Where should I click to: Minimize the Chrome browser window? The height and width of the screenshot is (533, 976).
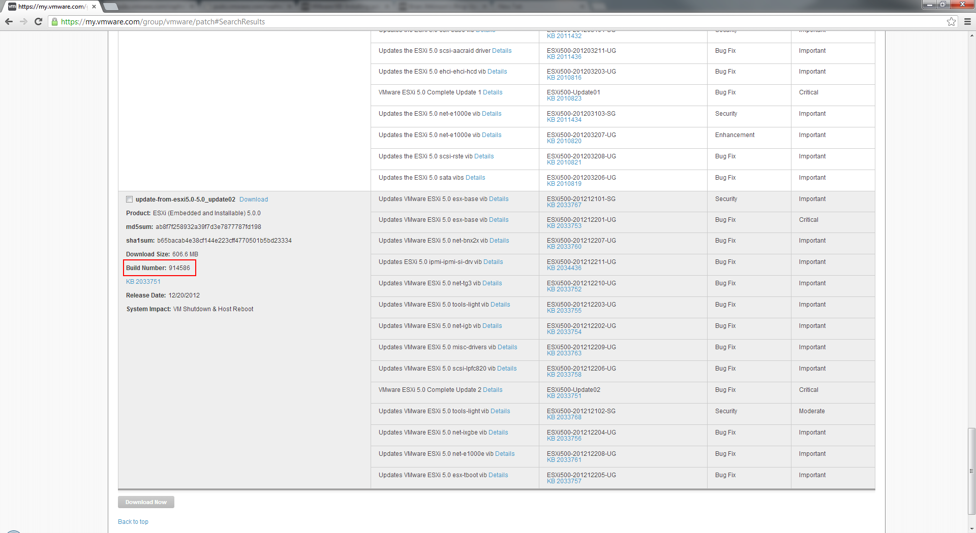(x=930, y=5)
